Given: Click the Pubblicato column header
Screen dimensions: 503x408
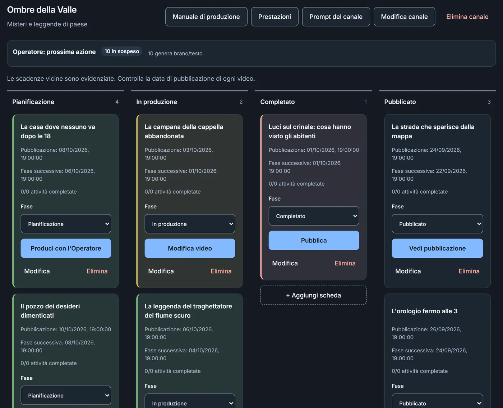Looking at the screenshot, I should click(x=400, y=102).
